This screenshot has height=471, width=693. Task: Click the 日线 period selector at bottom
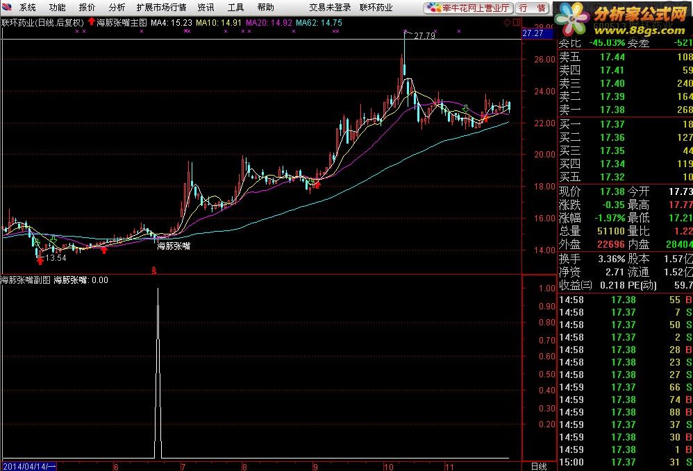pos(539,467)
